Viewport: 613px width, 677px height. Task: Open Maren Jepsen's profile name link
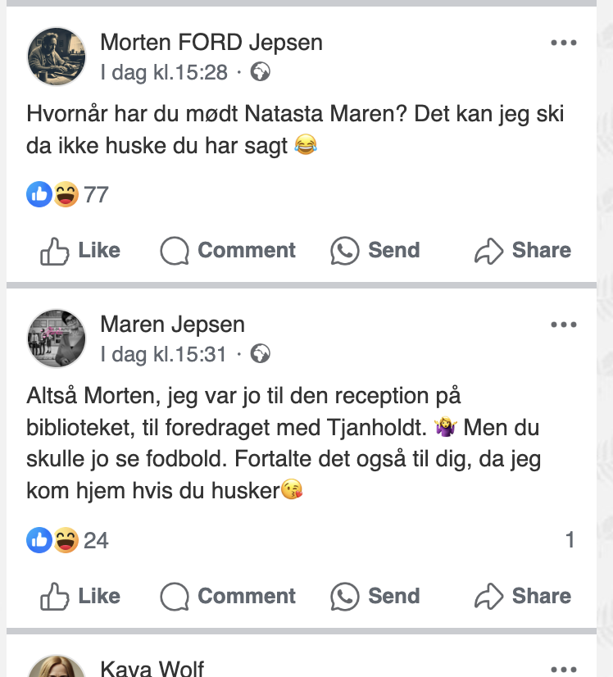[172, 325]
